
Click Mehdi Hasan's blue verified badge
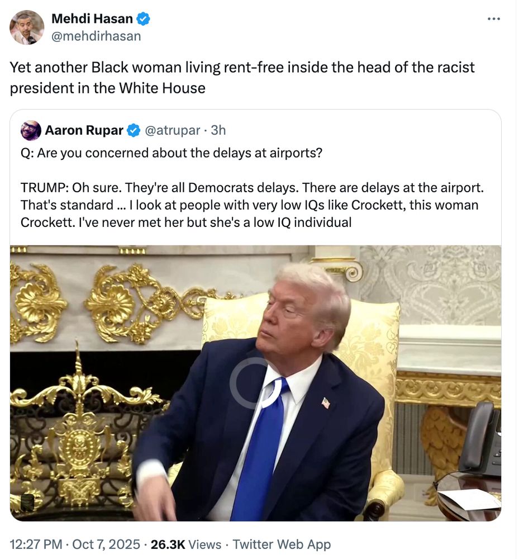click(x=143, y=18)
